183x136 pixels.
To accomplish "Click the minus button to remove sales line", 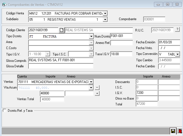I will coord(97,87).
